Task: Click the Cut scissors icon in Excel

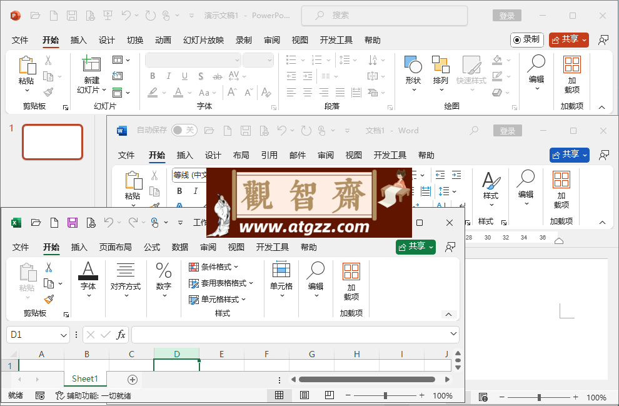Action: pos(49,267)
